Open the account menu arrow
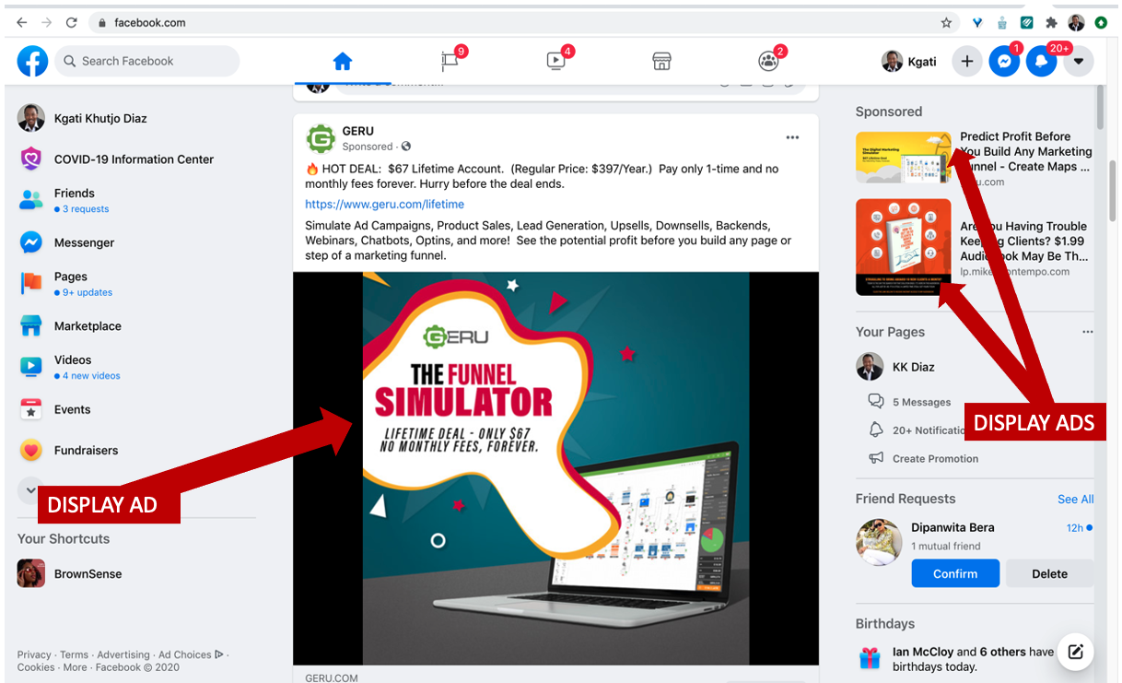1122x683 pixels. [x=1078, y=61]
